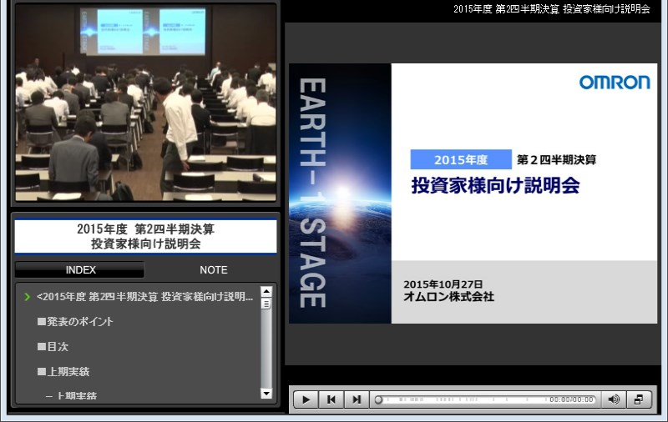Switch to the INDEX tab

click(x=80, y=269)
